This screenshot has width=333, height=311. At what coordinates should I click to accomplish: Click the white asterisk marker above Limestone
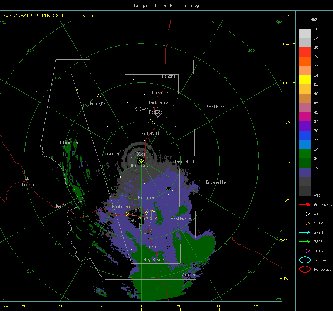point(70,139)
